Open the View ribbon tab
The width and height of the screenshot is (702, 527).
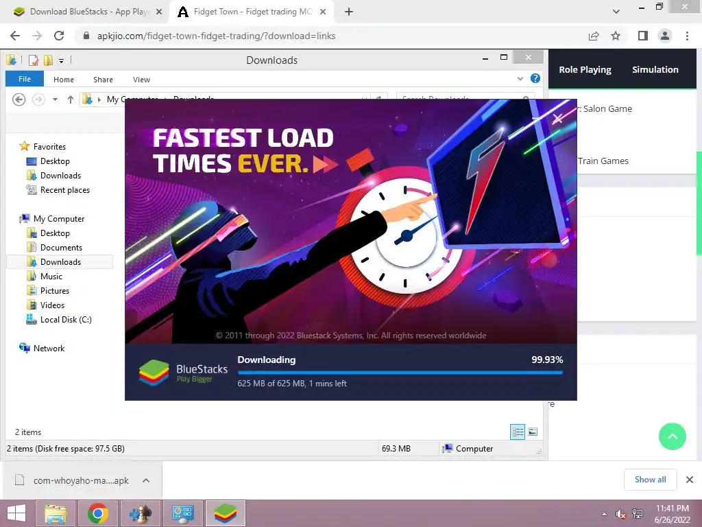[x=141, y=80]
